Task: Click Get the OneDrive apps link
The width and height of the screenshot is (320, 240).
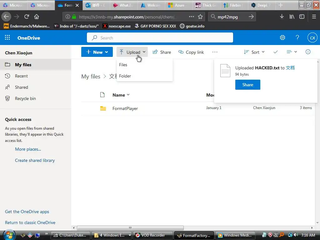Action: pyautogui.click(x=27, y=212)
